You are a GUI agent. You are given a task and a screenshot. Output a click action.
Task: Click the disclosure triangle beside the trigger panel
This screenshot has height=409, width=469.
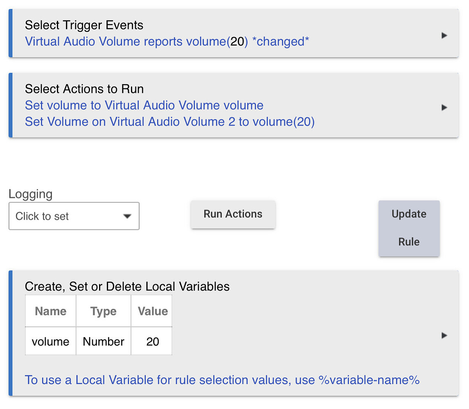(x=444, y=36)
